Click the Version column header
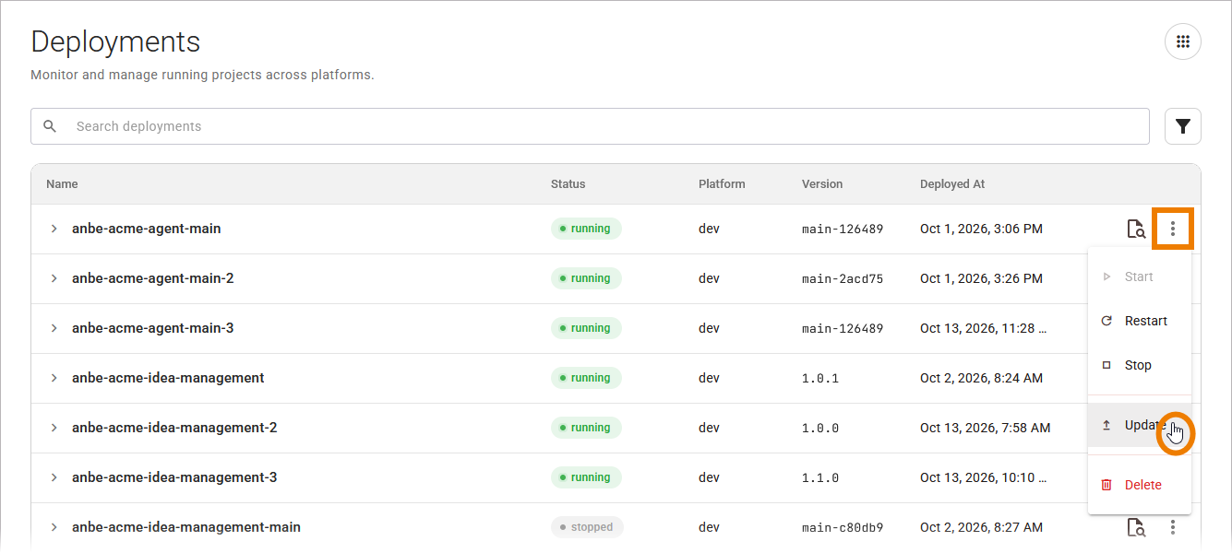The image size is (1232, 553). click(x=822, y=184)
